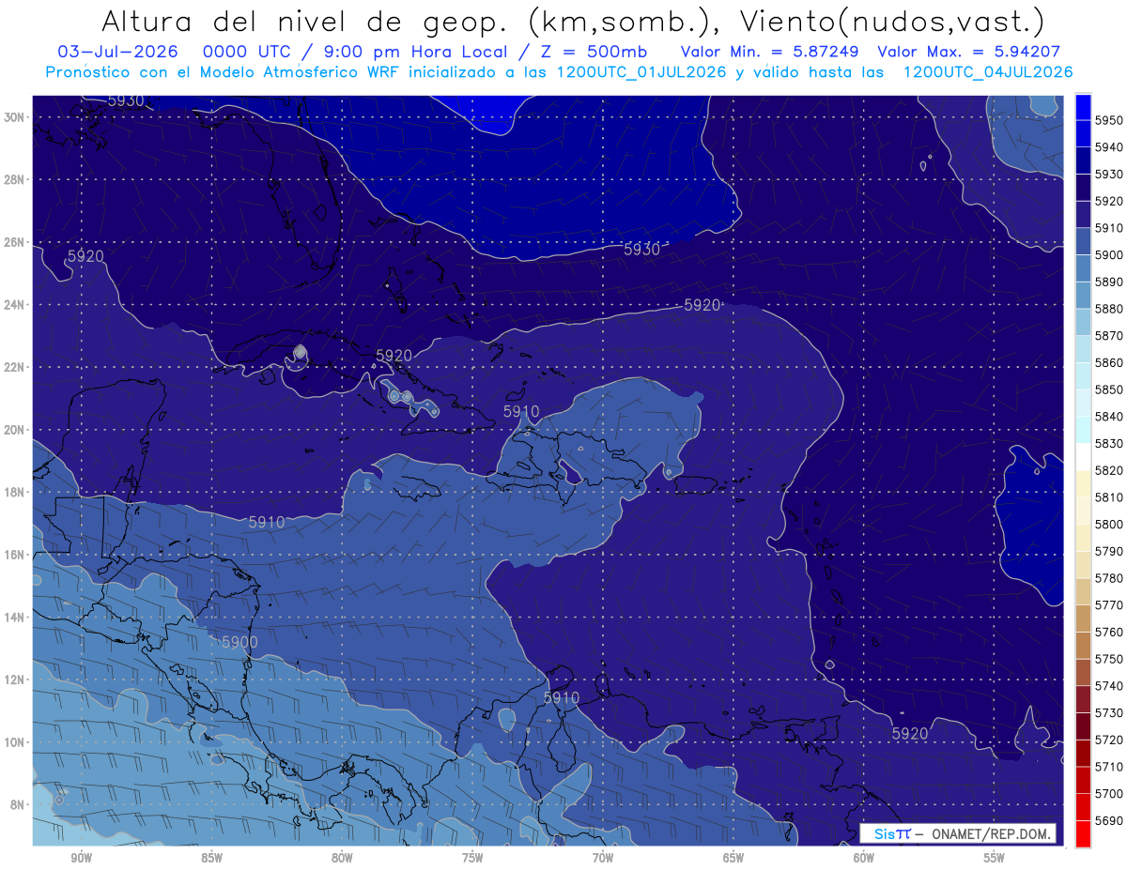Click the 5810 value in the legend
Screen dimensions: 1127x870
(x=1109, y=497)
